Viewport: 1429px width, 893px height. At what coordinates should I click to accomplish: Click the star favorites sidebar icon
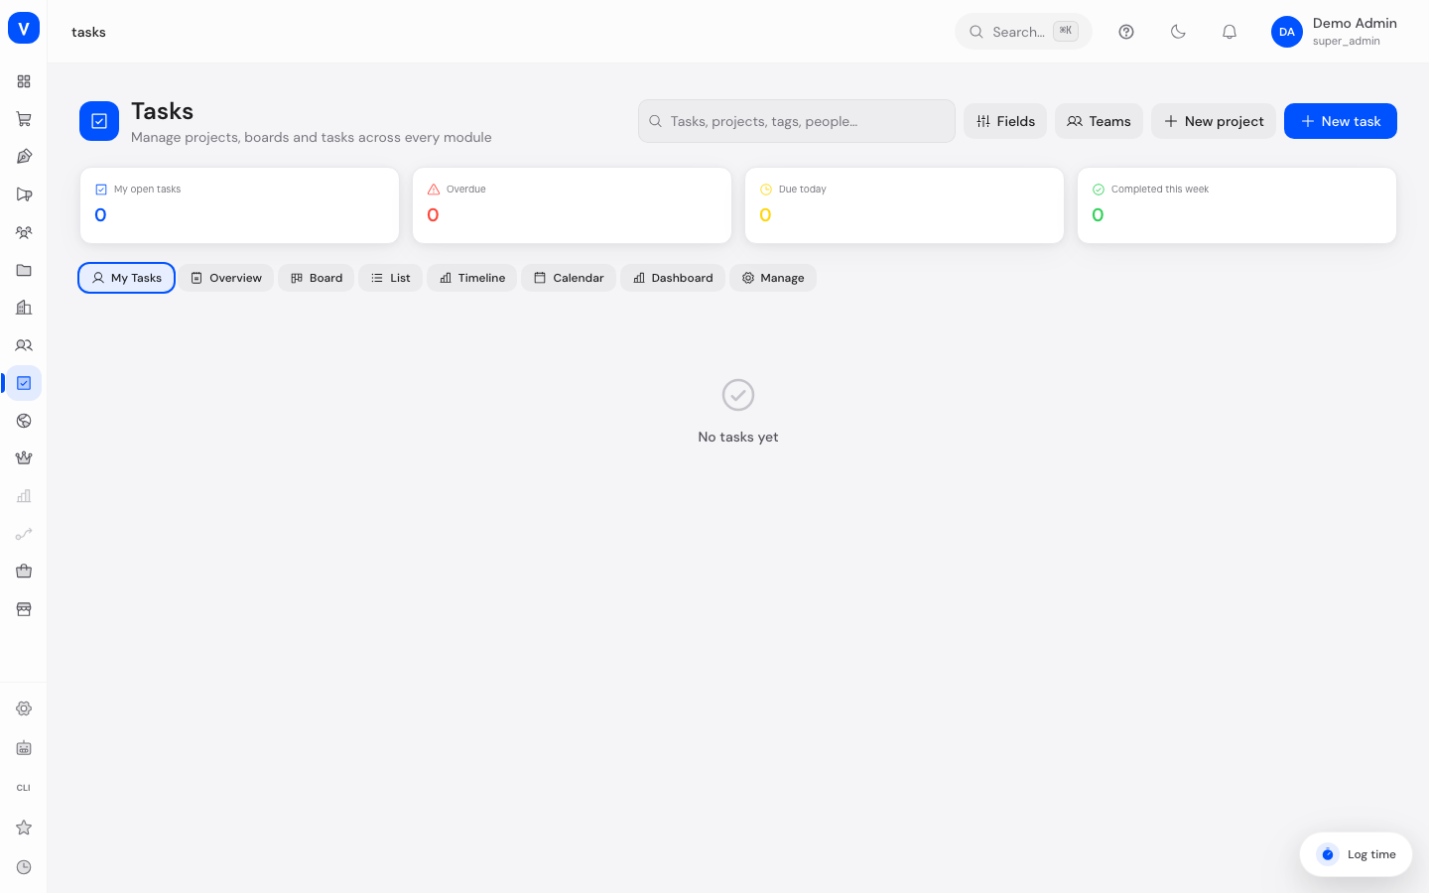(x=24, y=828)
